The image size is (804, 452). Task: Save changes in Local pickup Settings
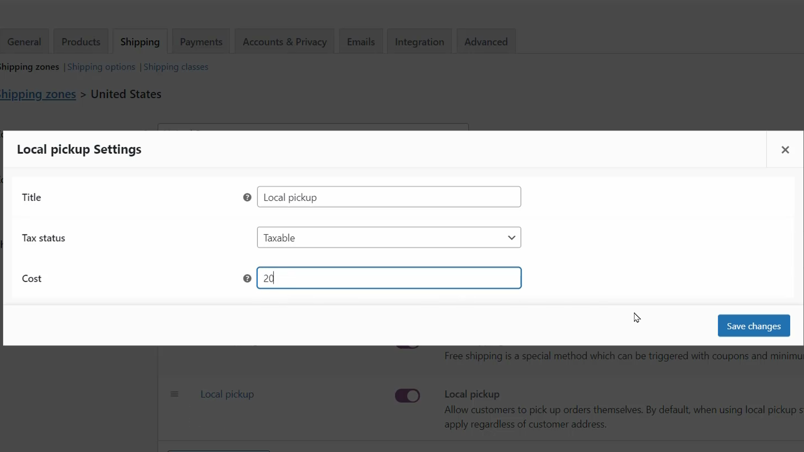tap(754, 326)
